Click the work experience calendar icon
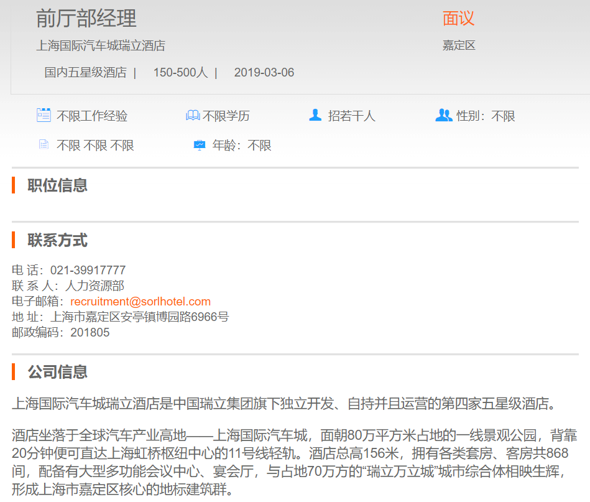This screenshot has height=502, width=590. (44, 115)
